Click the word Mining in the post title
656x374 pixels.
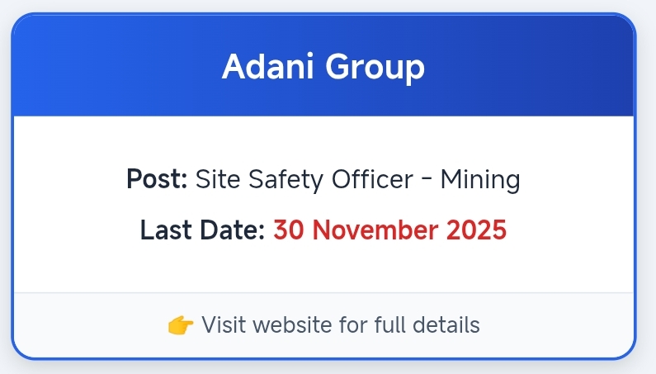click(480, 179)
